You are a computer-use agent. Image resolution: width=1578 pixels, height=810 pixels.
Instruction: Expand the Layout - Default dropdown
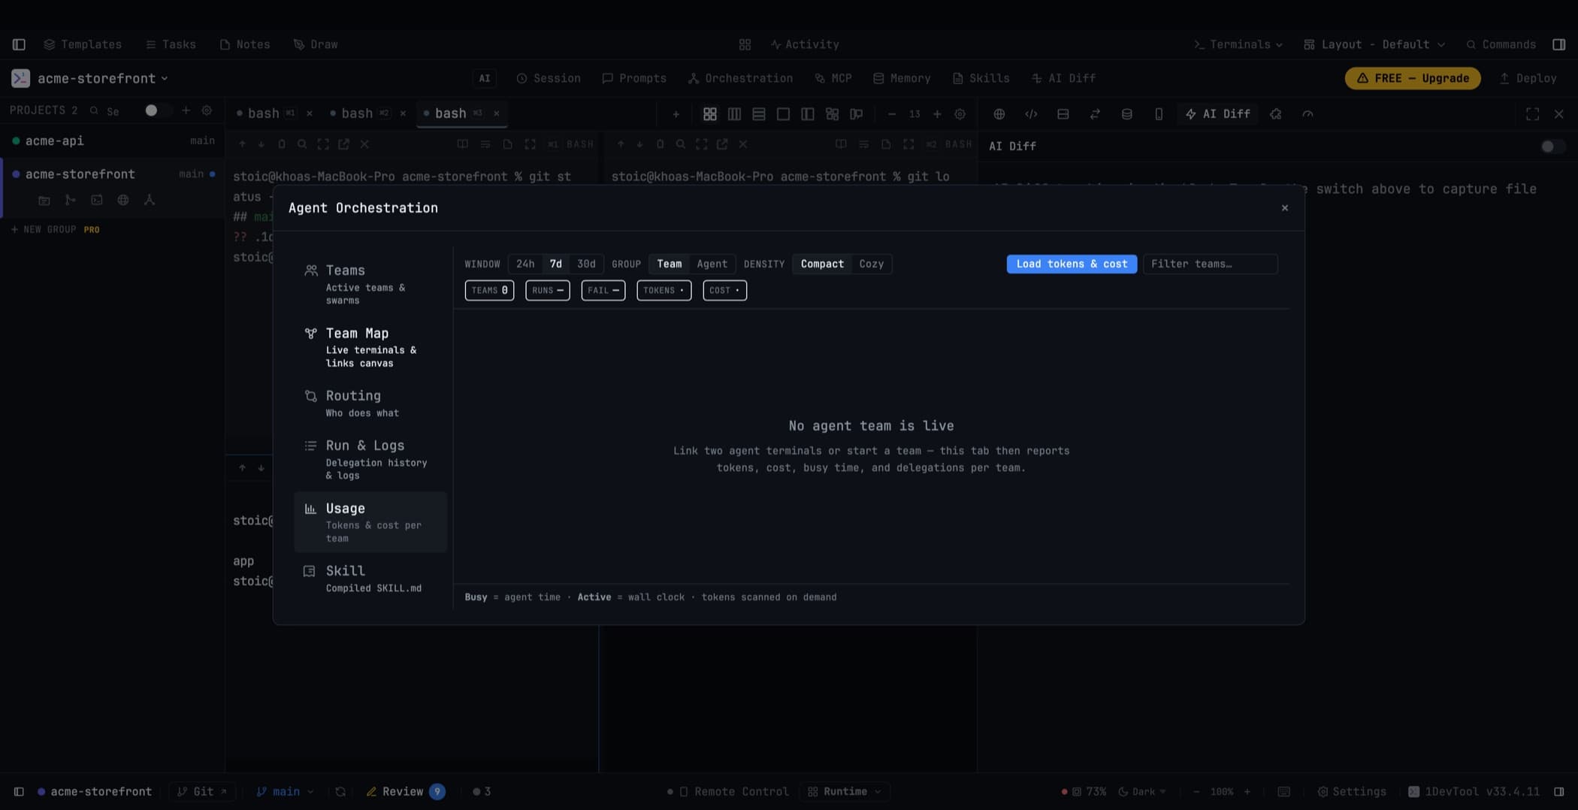(1374, 44)
